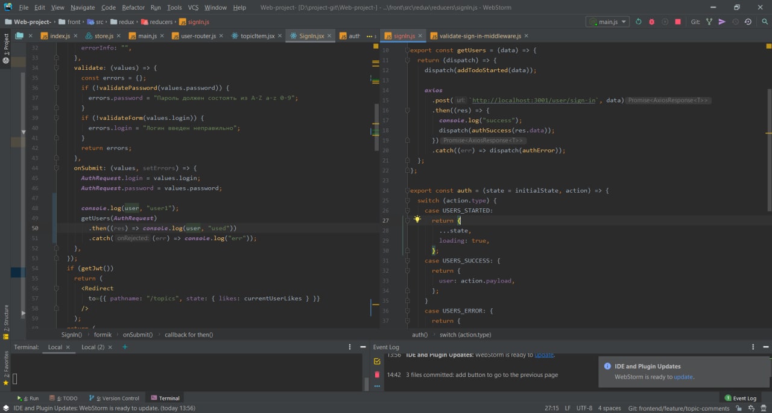Open the UTF-8 encoding selector

pyautogui.click(x=584, y=408)
